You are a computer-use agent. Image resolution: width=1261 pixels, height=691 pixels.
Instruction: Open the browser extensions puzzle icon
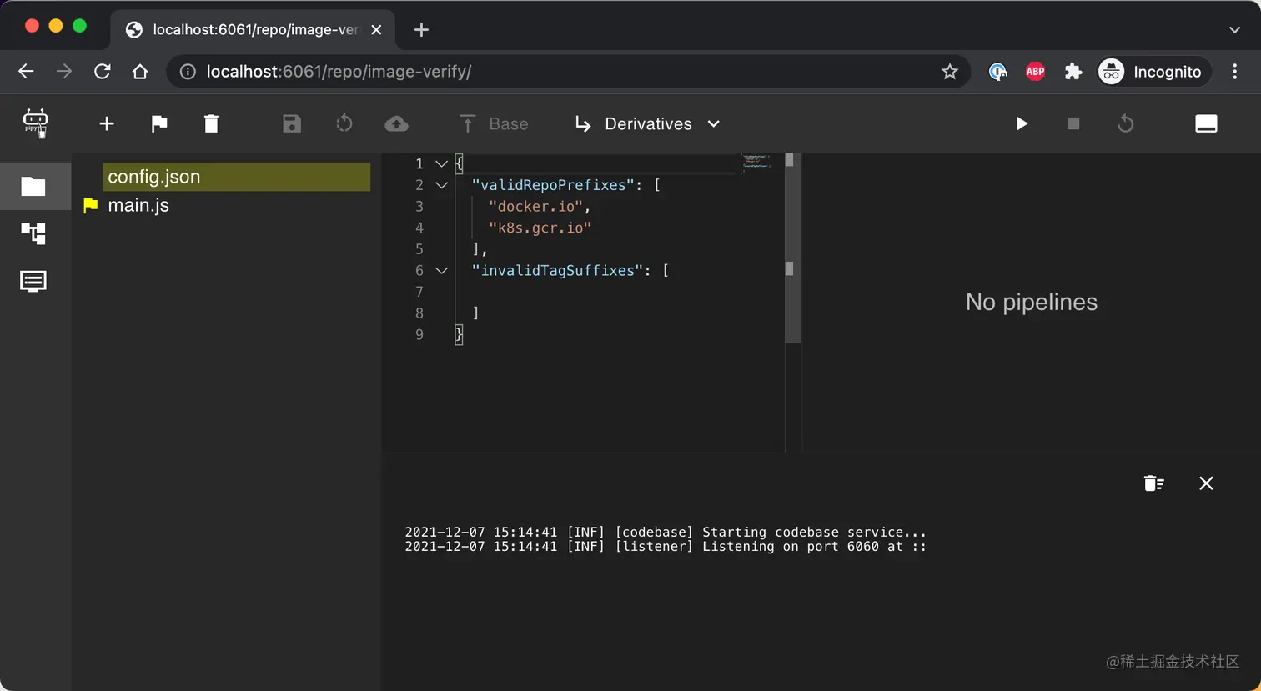[1073, 72]
